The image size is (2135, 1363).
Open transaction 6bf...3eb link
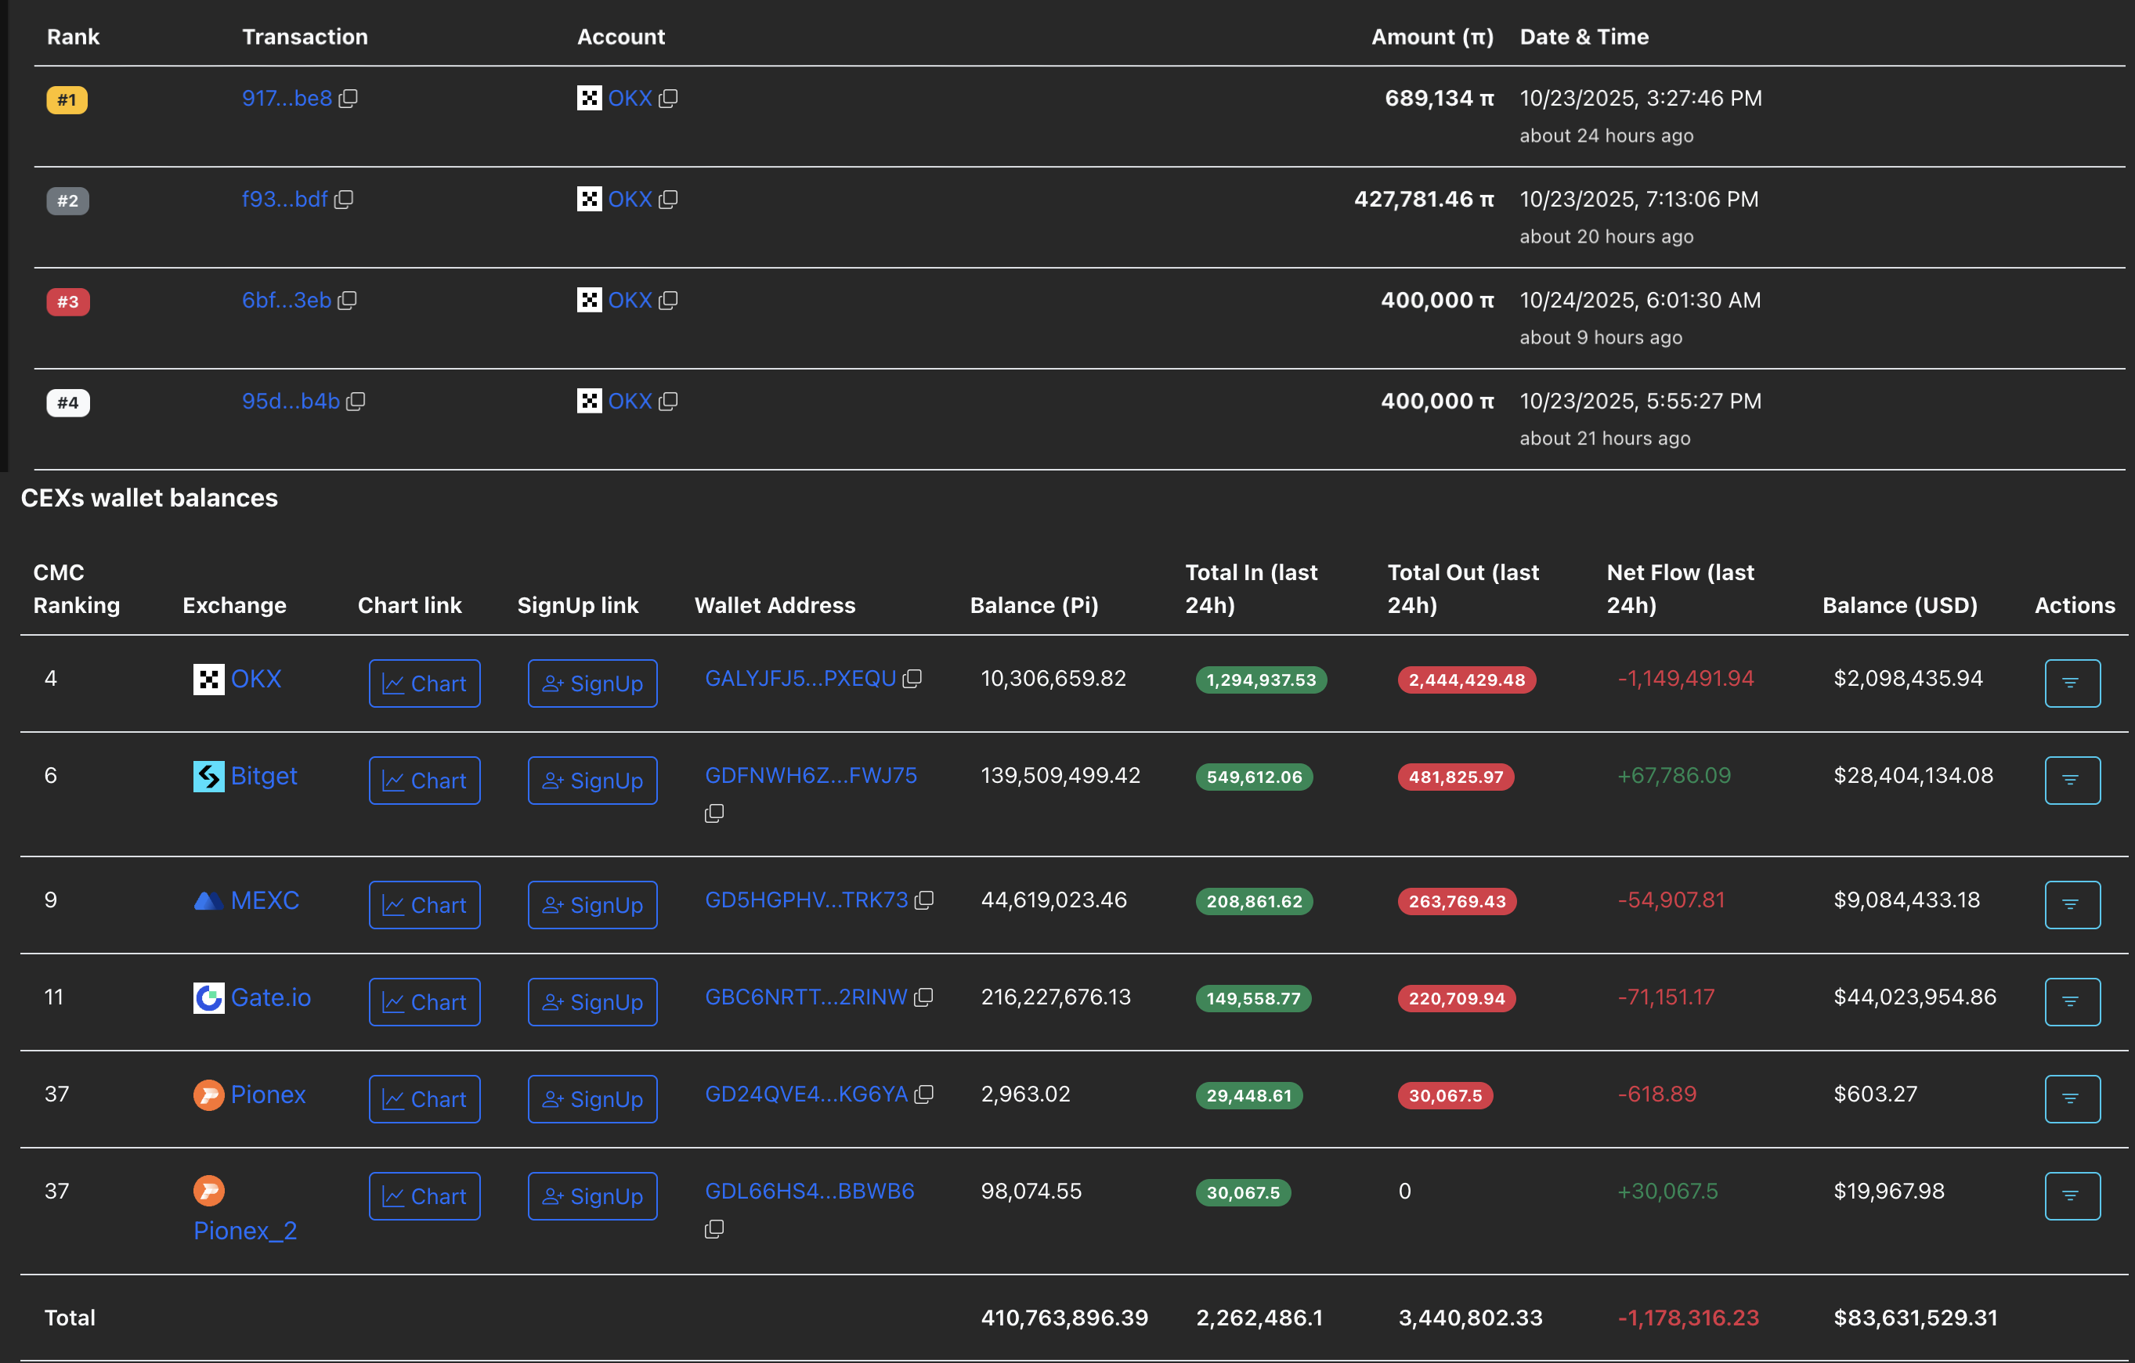coord(287,301)
